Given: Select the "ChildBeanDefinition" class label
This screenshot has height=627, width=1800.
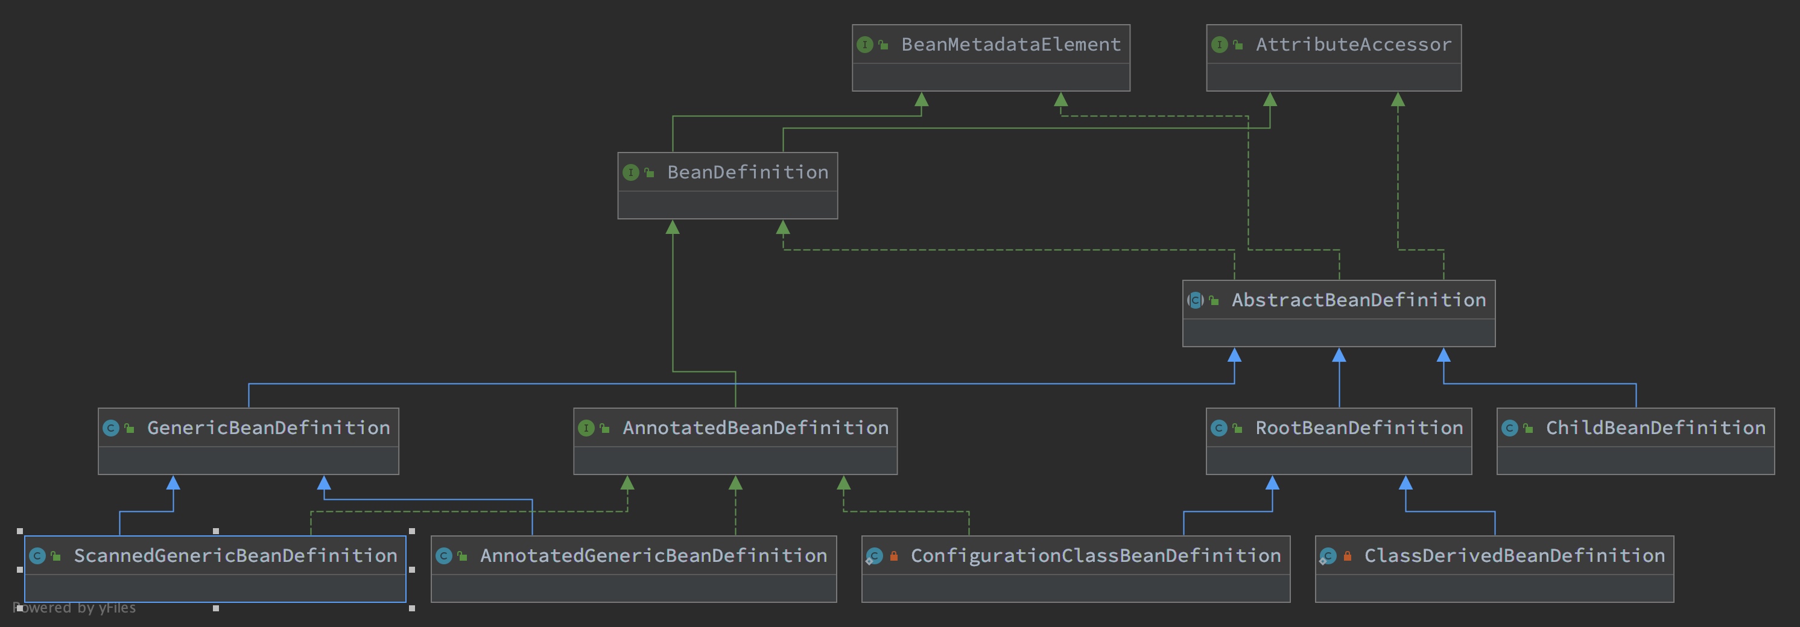Looking at the screenshot, I should [x=1655, y=428].
